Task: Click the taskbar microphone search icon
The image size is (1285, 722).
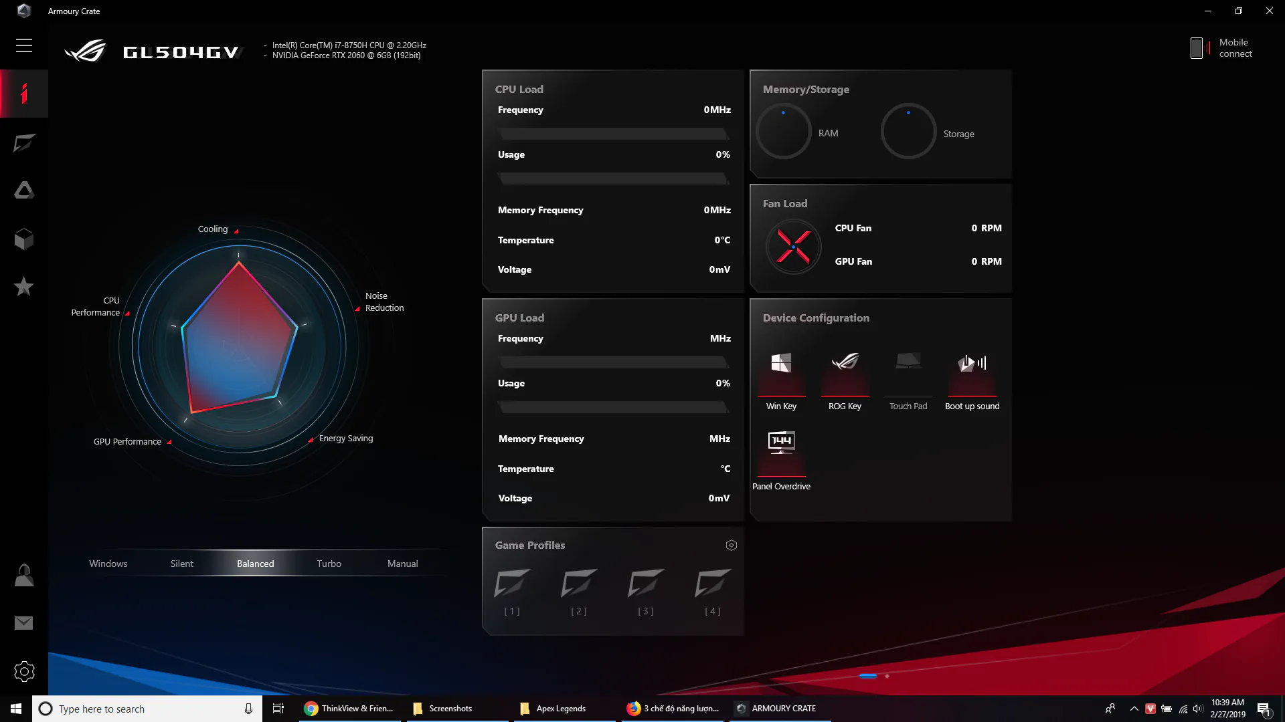Action: click(x=248, y=709)
